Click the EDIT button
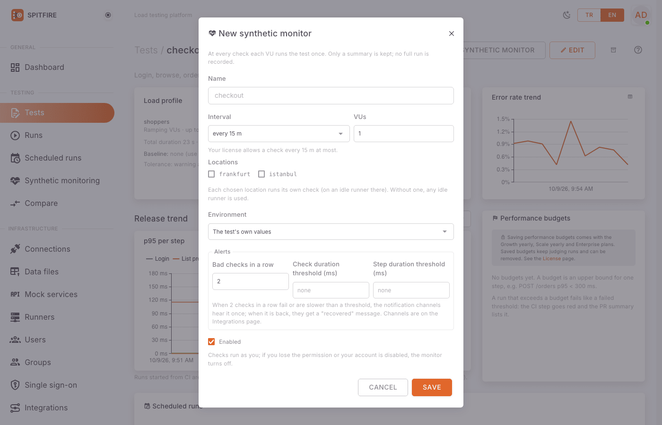Screen dimensions: 662x425 [572, 50]
